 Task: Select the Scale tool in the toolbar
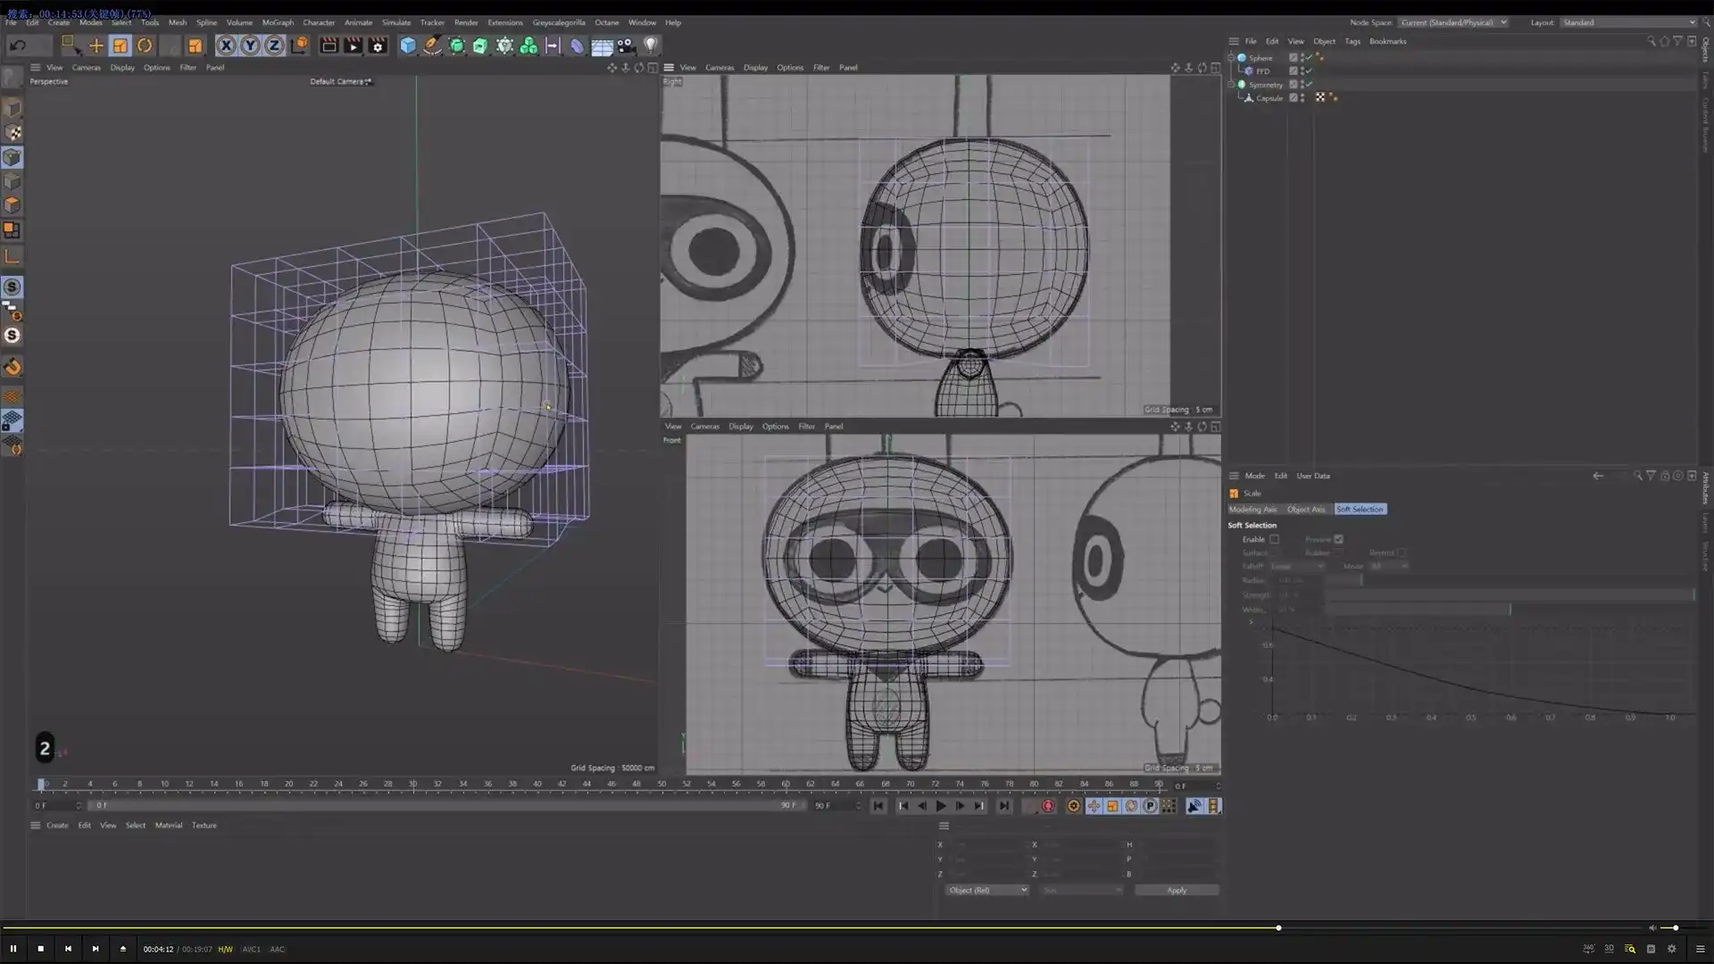click(x=121, y=46)
